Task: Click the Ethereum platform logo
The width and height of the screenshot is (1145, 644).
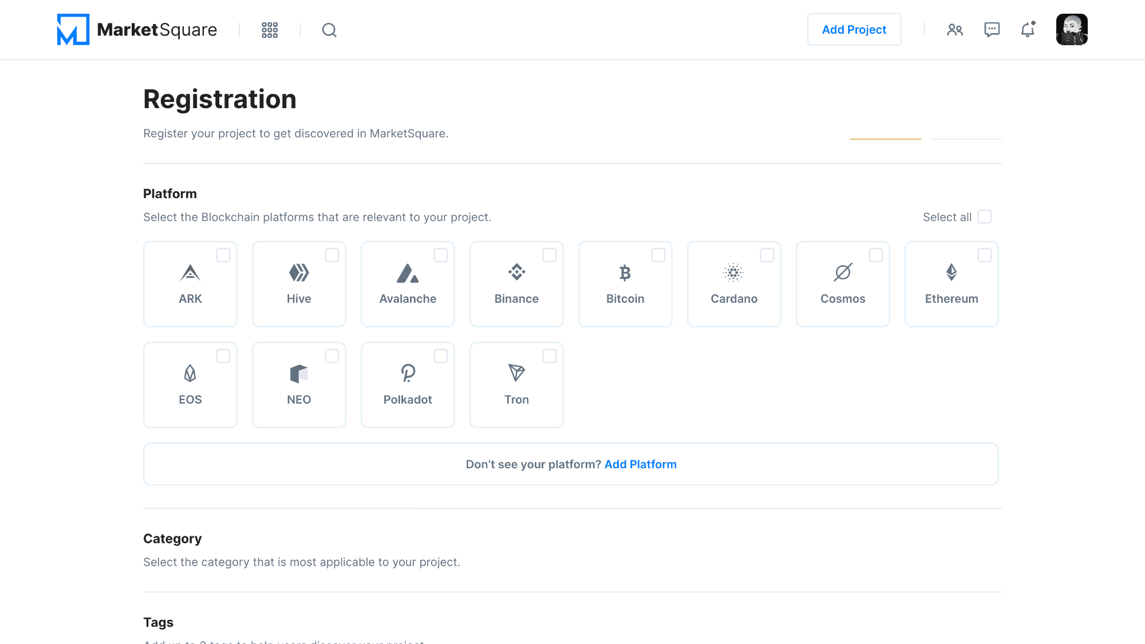Action: click(x=951, y=272)
